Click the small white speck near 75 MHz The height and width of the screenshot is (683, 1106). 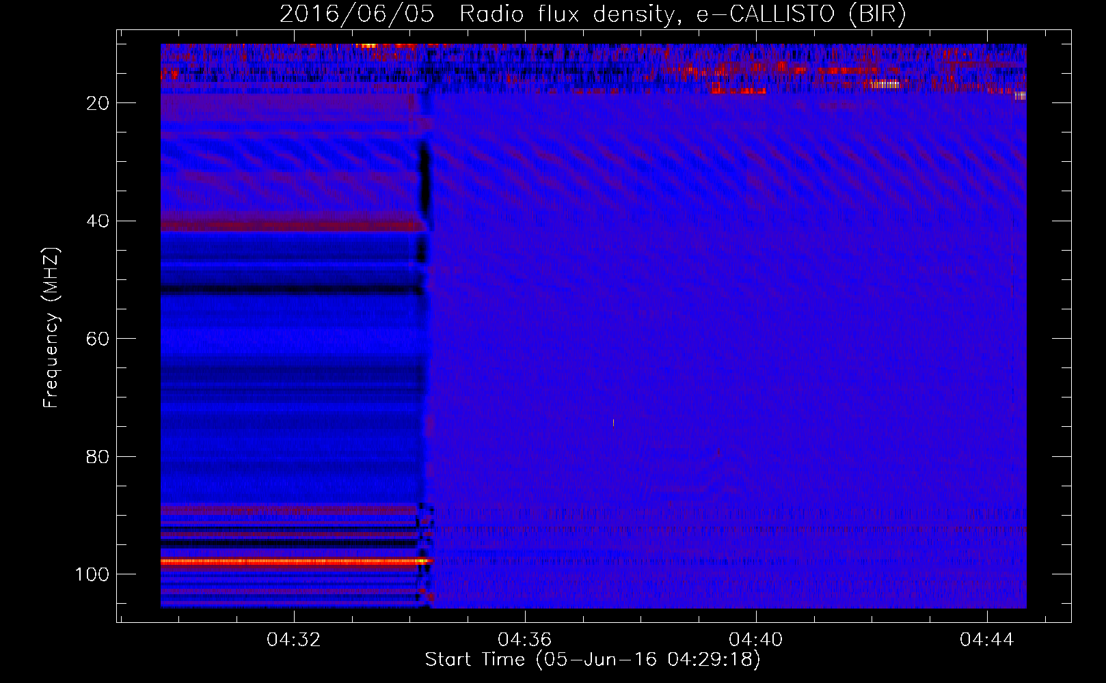(613, 423)
